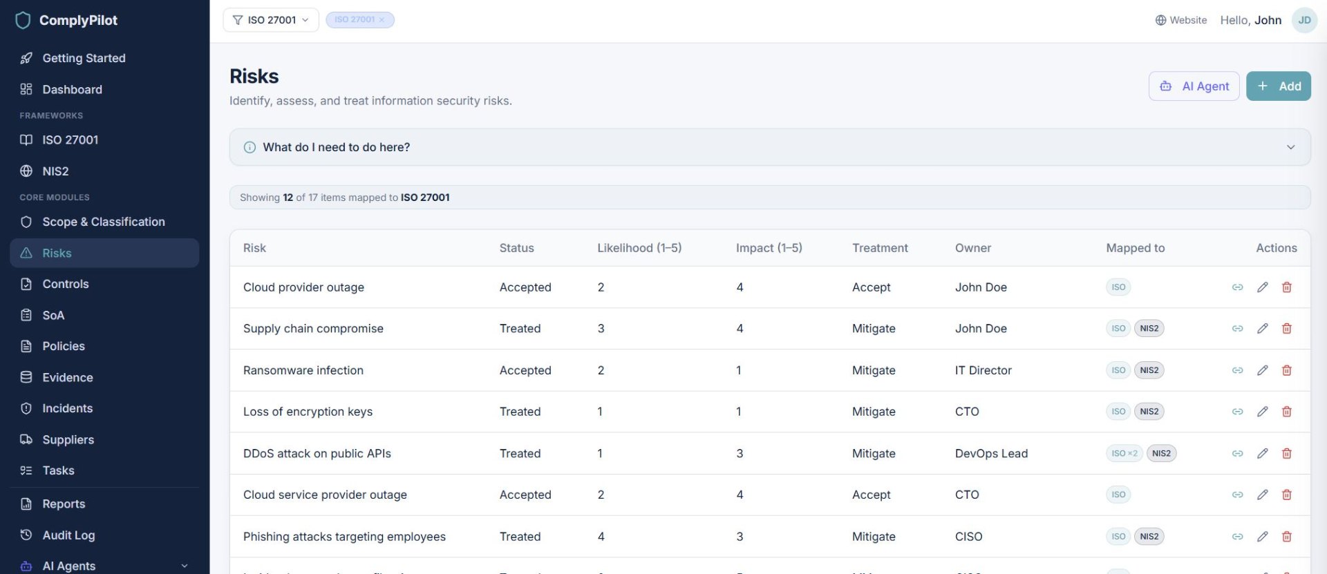Open the JD user avatar
Screen dimensions: 1327x574
pyautogui.click(x=1304, y=20)
